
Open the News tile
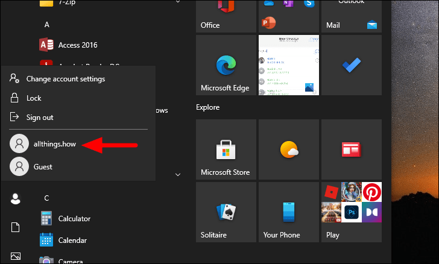pos(352,149)
